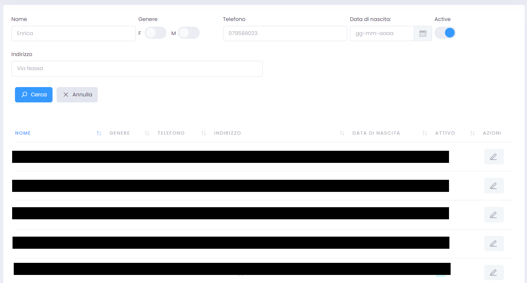This screenshot has width=527, height=283.
Task: Click the gg-mm-aaaa date input
Action: [382, 33]
